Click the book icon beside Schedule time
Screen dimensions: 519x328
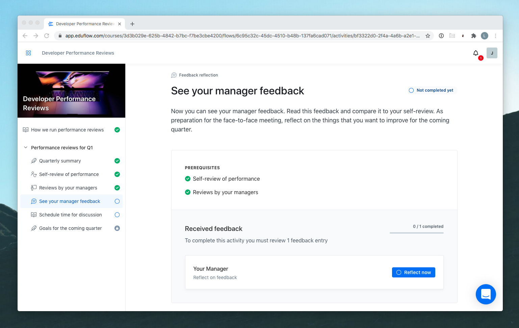(x=34, y=215)
